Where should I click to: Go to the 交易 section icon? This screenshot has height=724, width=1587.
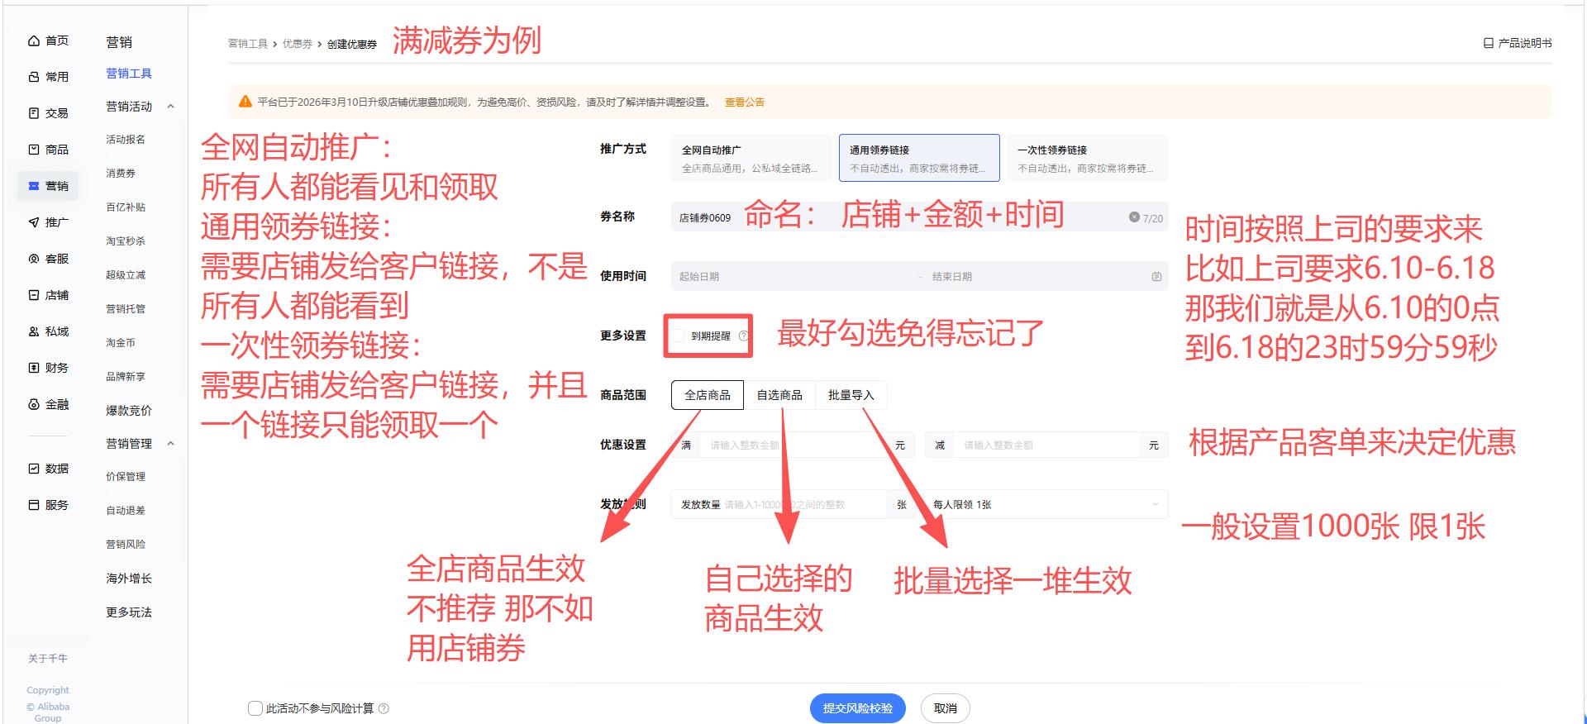(34, 113)
